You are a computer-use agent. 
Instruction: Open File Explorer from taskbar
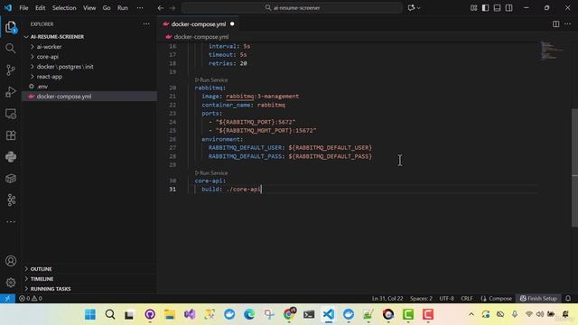tap(170, 314)
